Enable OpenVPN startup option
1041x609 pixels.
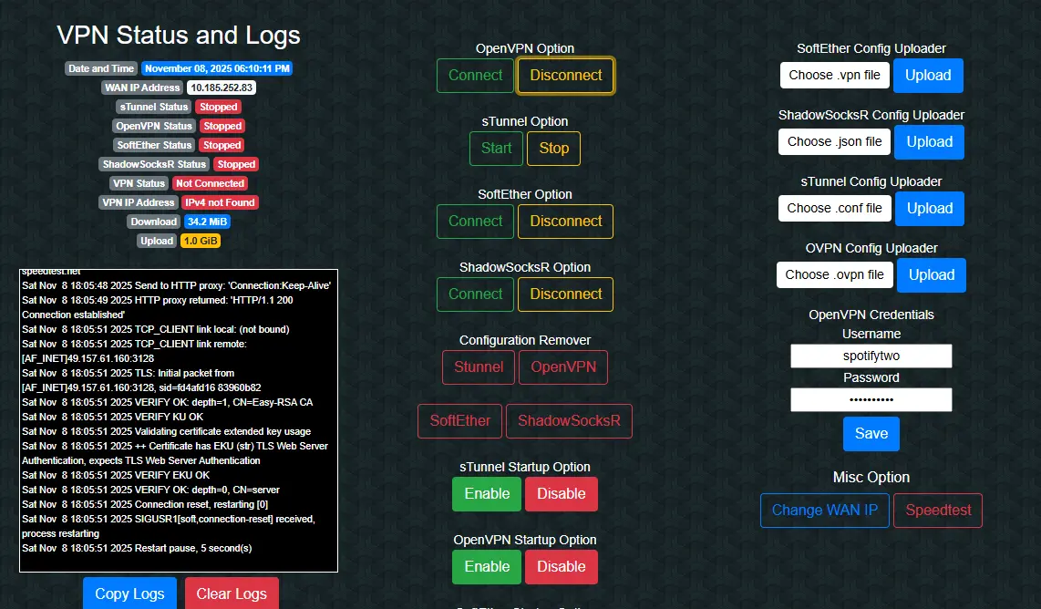(x=487, y=567)
